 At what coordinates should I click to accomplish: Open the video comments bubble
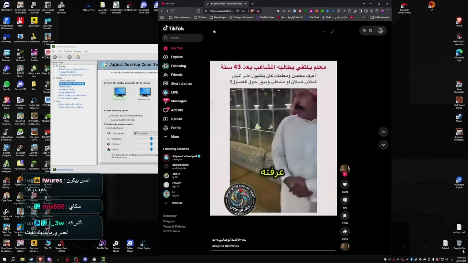click(x=345, y=200)
